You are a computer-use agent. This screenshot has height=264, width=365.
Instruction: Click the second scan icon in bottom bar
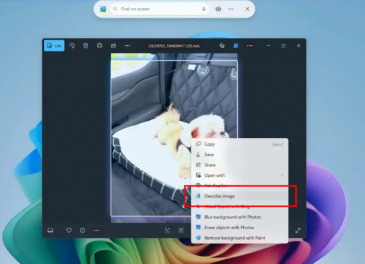coord(181,230)
